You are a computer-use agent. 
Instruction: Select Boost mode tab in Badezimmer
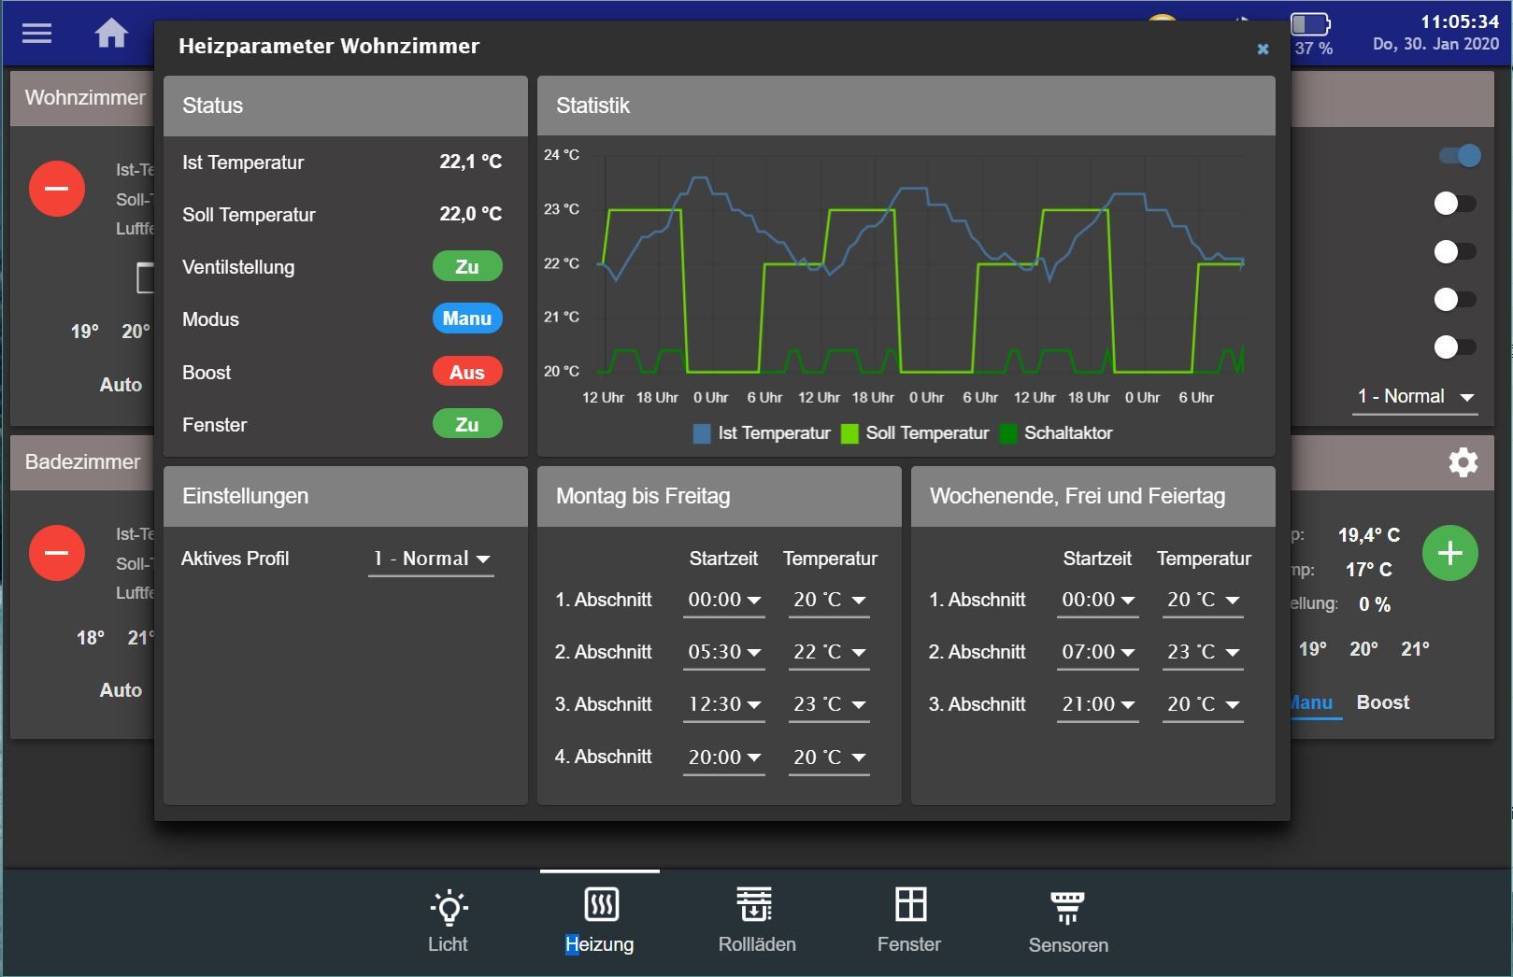[x=1382, y=702]
